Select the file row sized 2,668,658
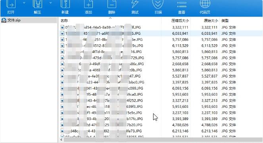The image size is (263, 143). pos(161,64)
